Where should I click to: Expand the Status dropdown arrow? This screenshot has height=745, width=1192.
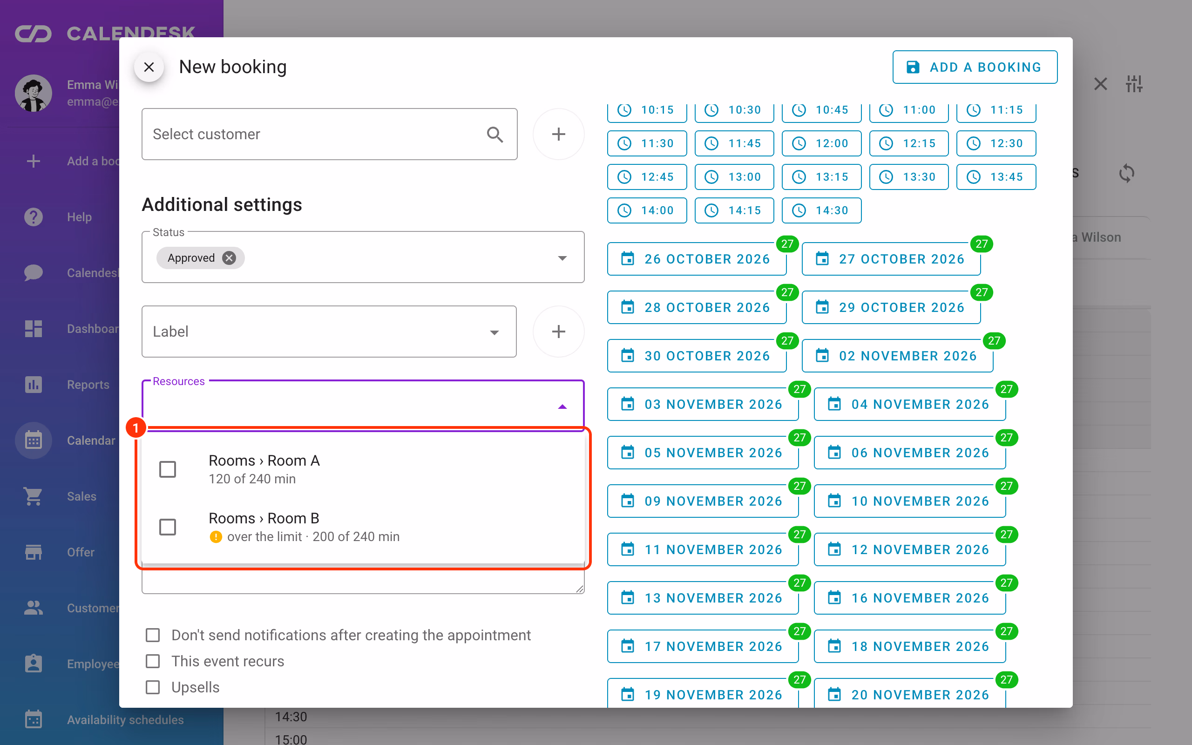[562, 258]
